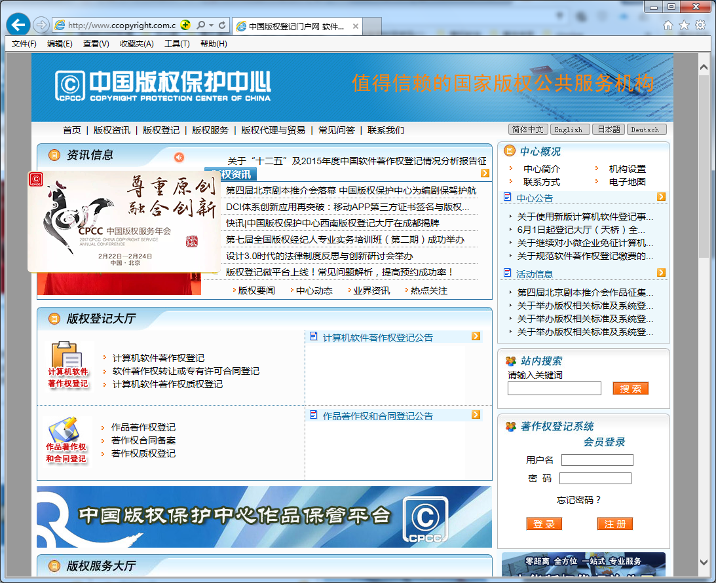Click the 密码 input field
This screenshot has height=583, width=716.
click(595, 478)
